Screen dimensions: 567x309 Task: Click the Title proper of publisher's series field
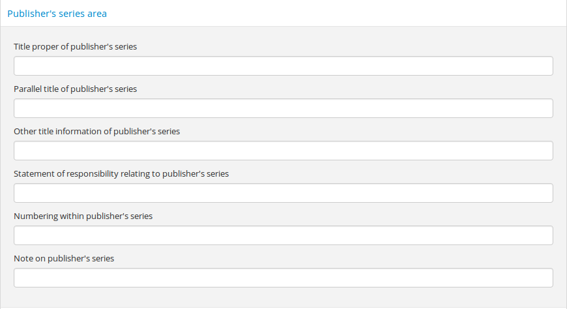[x=283, y=66]
